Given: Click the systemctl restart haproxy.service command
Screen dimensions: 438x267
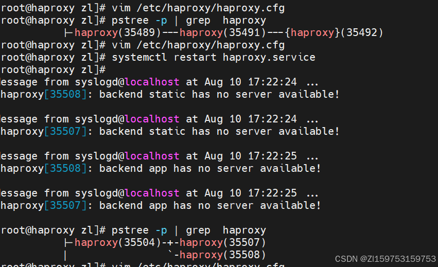Looking at the screenshot, I should pos(213,57).
